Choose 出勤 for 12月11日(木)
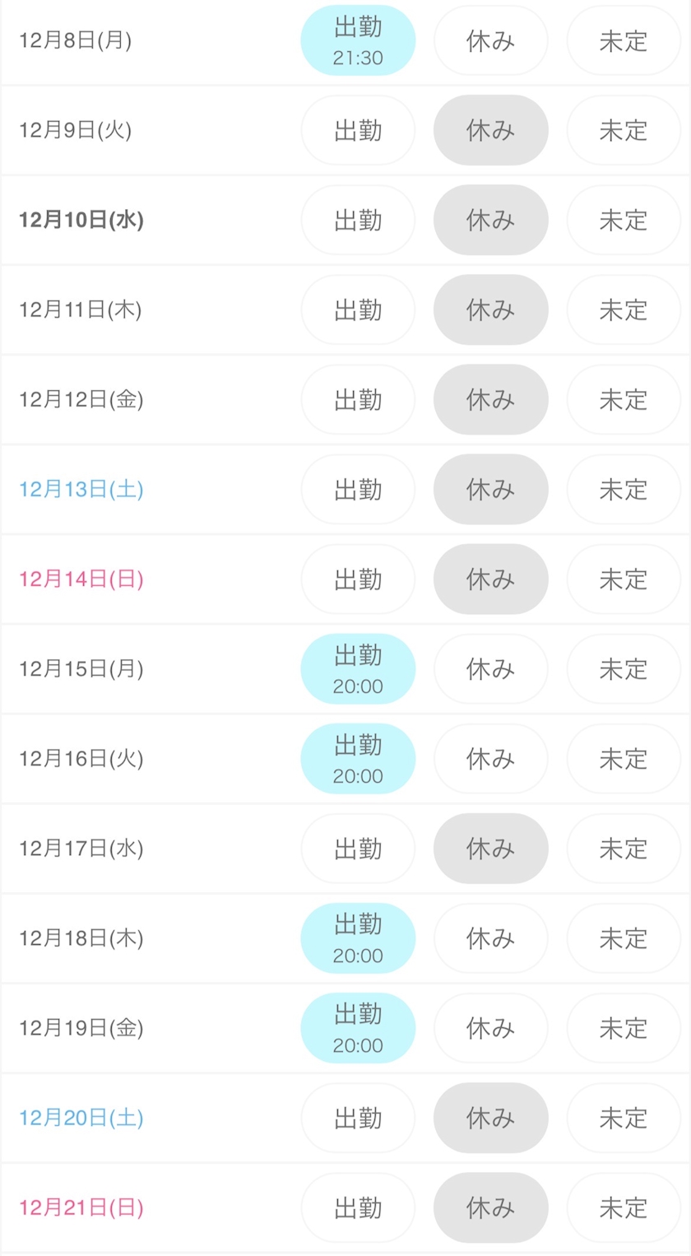The width and height of the screenshot is (691, 1256). [x=358, y=309]
